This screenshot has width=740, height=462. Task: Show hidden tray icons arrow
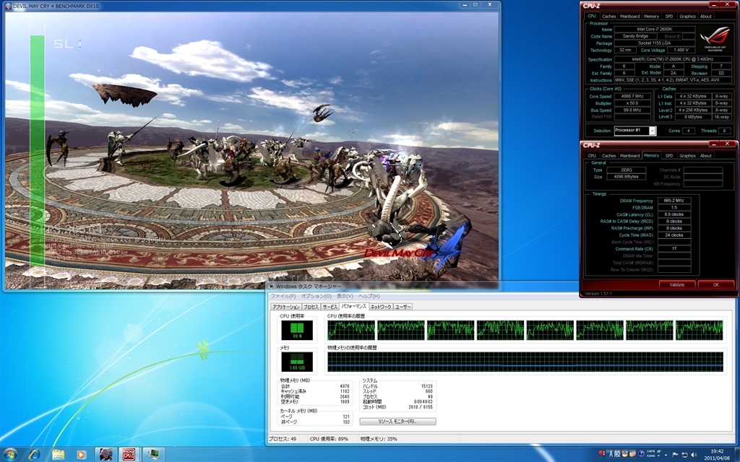point(666,455)
